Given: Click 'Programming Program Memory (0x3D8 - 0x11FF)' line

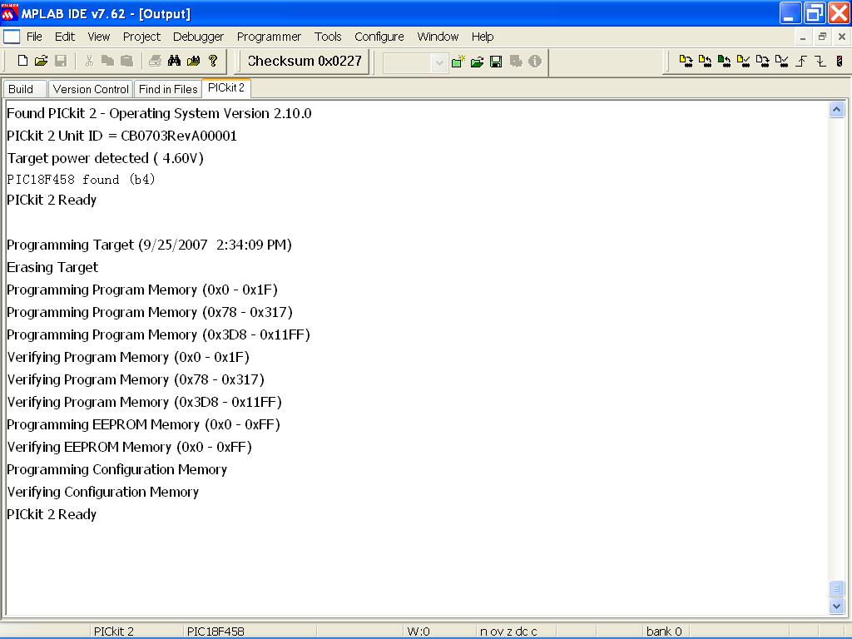Looking at the screenshot, I should click(159, 334).
